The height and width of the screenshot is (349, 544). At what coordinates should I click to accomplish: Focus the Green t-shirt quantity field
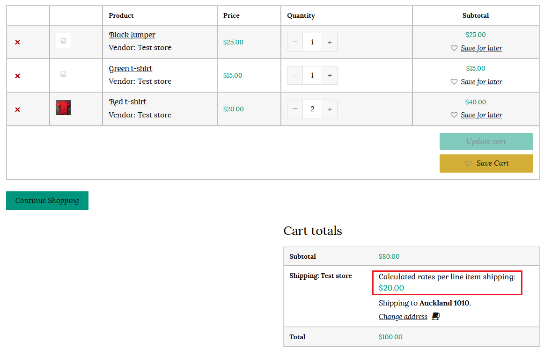click(312, 75)
